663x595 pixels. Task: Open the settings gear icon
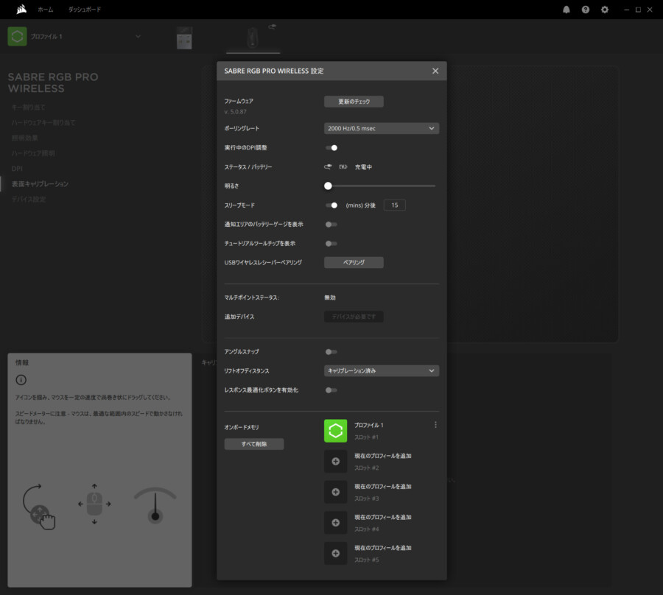(x=605, y=10)
